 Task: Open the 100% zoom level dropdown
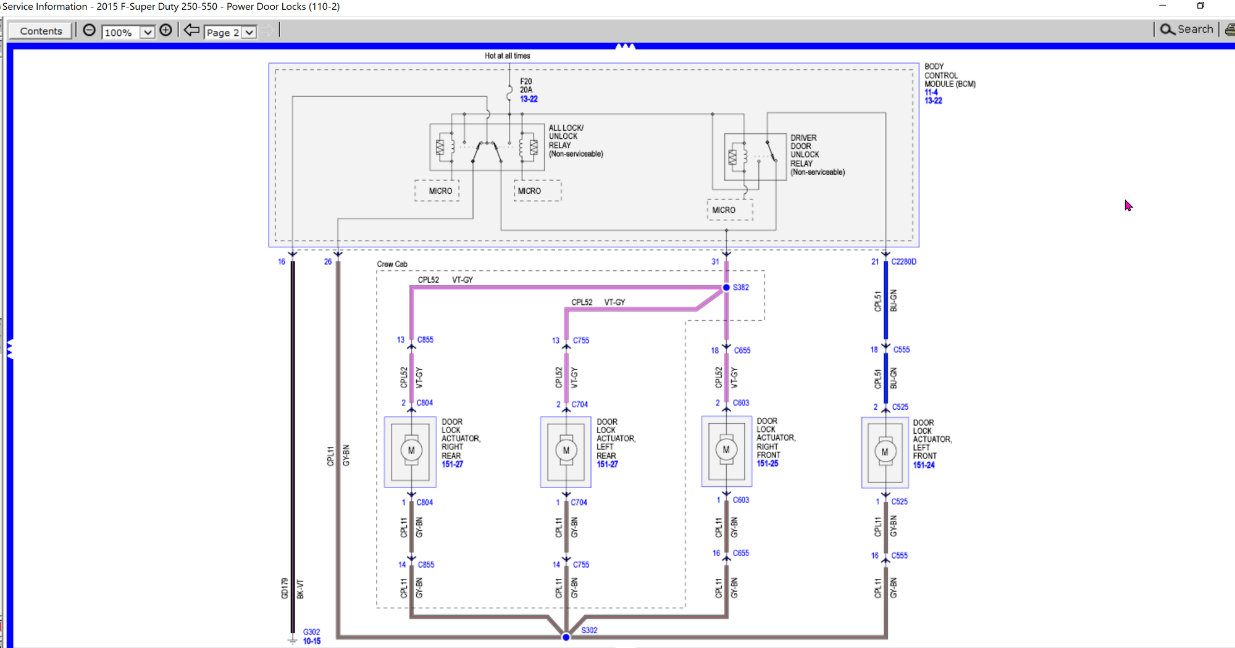tap(147, 32)
